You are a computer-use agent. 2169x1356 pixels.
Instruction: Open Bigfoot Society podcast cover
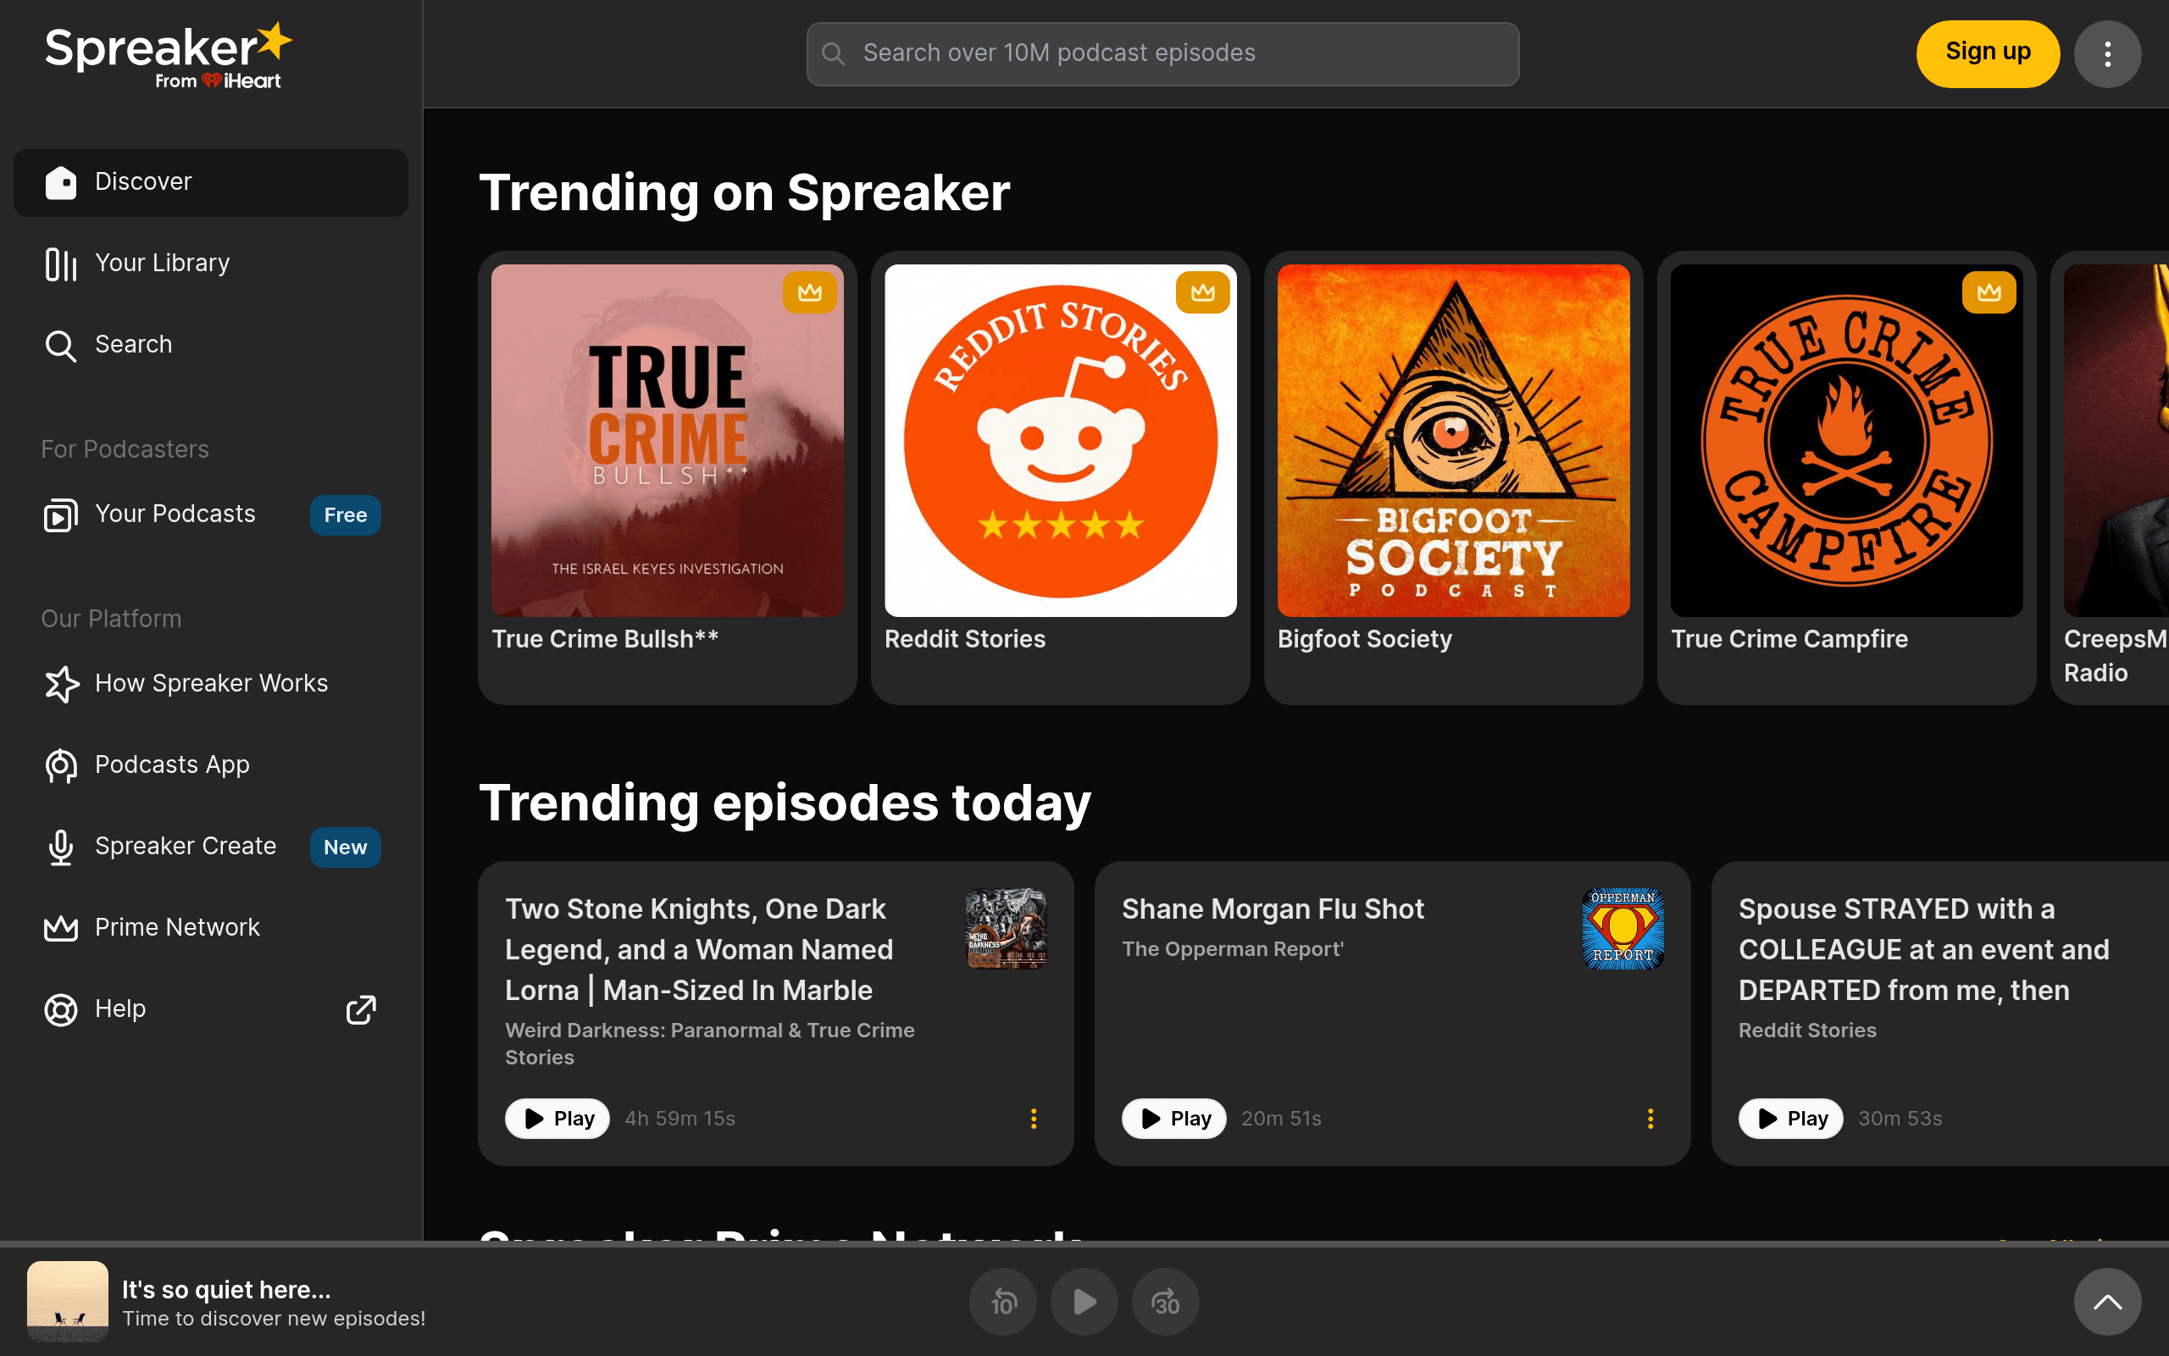(x=1453, y=441)
